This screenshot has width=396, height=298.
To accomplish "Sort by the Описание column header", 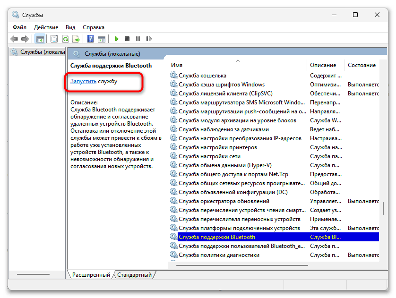I will tap(326, 65).
